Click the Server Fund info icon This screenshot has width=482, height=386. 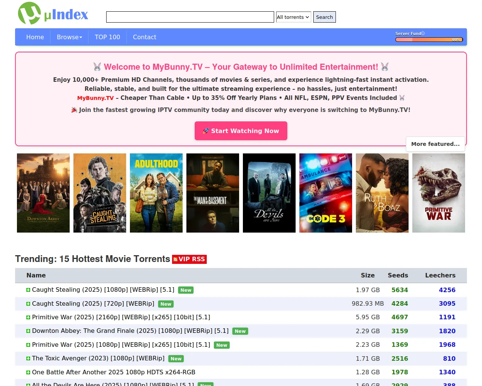pos(423,34)
